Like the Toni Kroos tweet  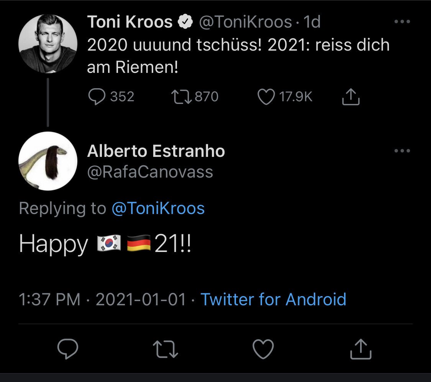[266, 97]
